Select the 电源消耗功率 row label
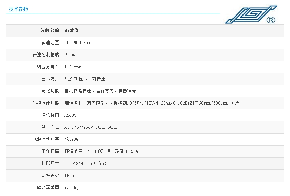This screenshot has height=196, width=290. click(x=46, y=139)
